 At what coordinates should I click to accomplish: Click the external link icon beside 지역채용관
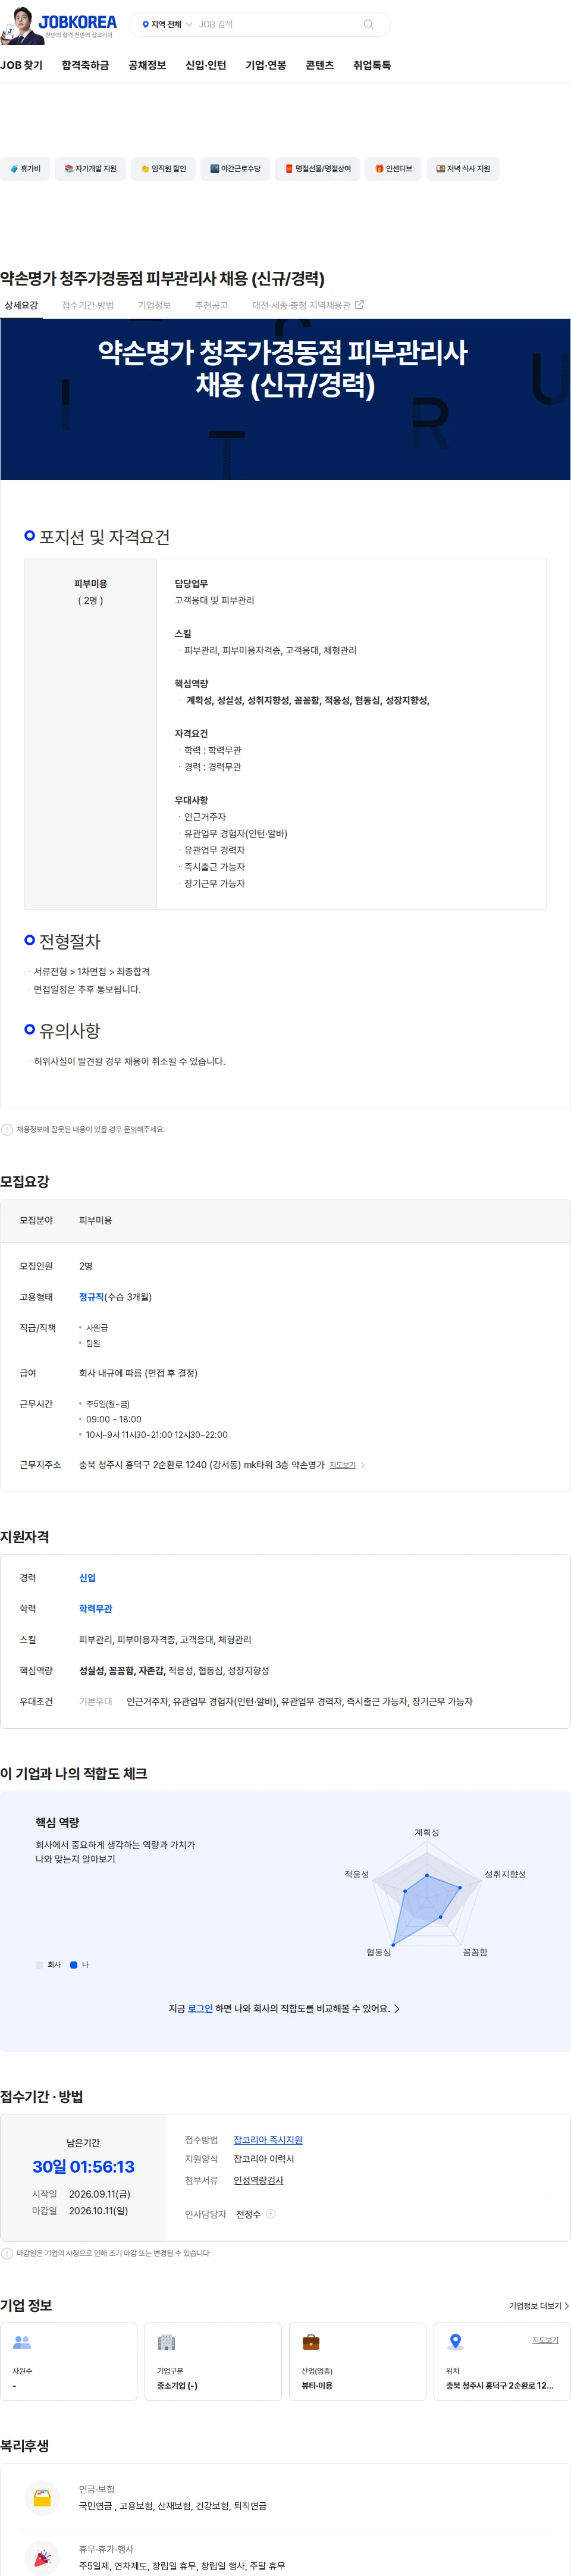(360, 305)
